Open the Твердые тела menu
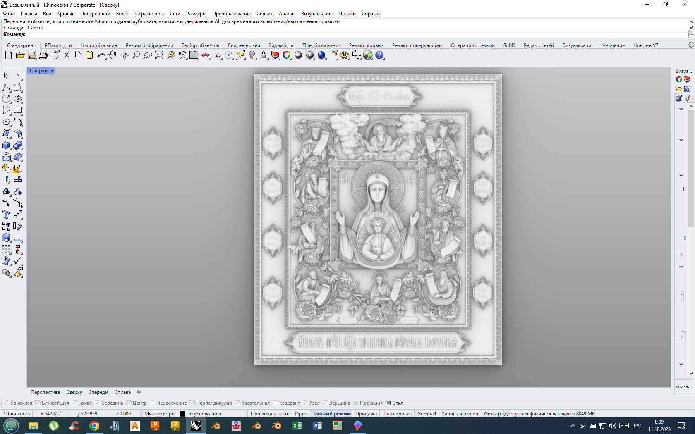 point(149,14)
